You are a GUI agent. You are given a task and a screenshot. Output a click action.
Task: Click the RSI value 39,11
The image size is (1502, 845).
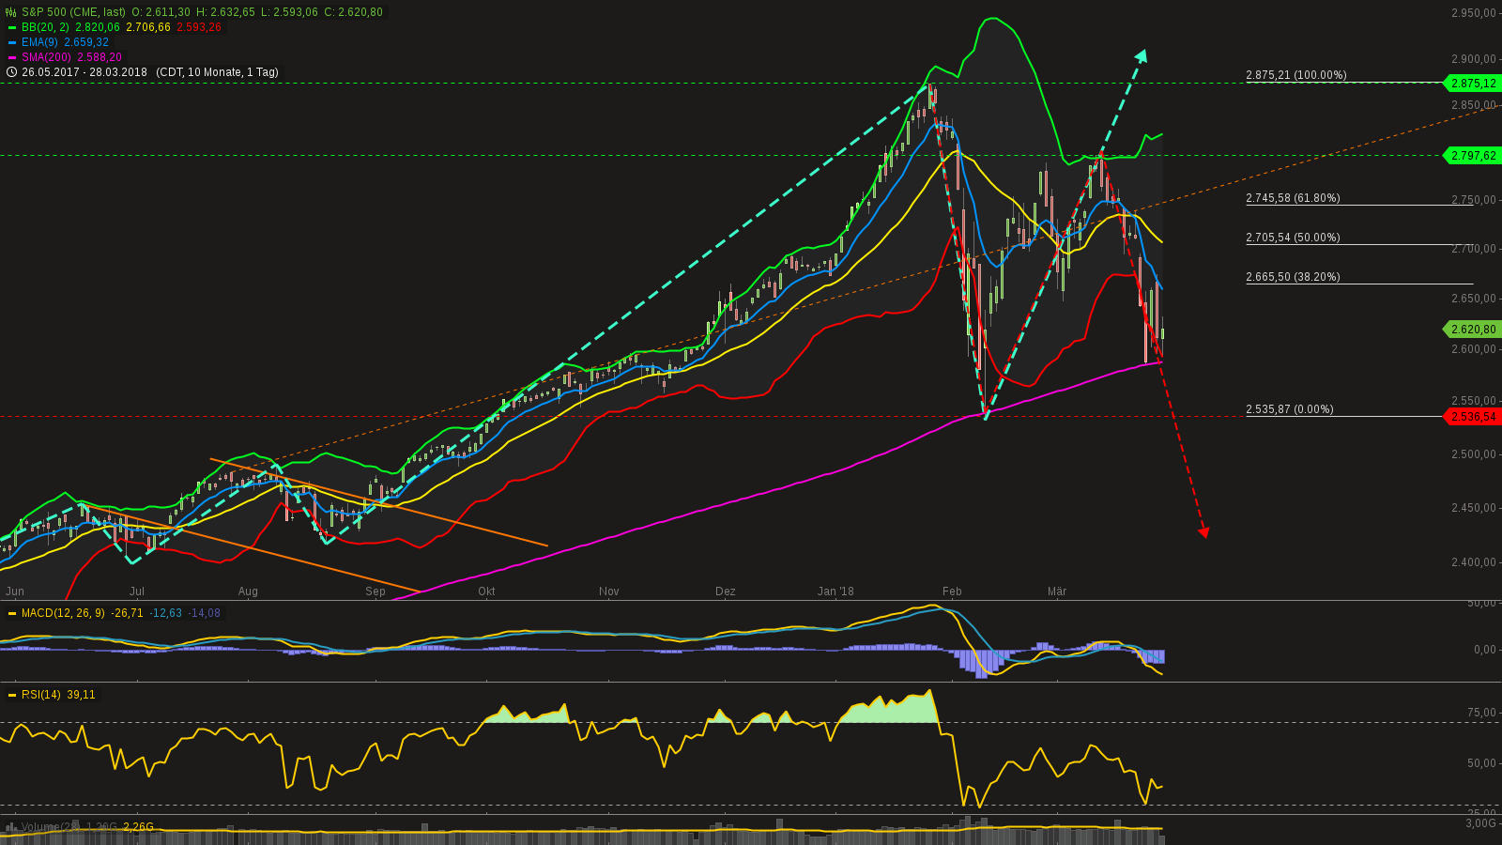pos(82,695)
